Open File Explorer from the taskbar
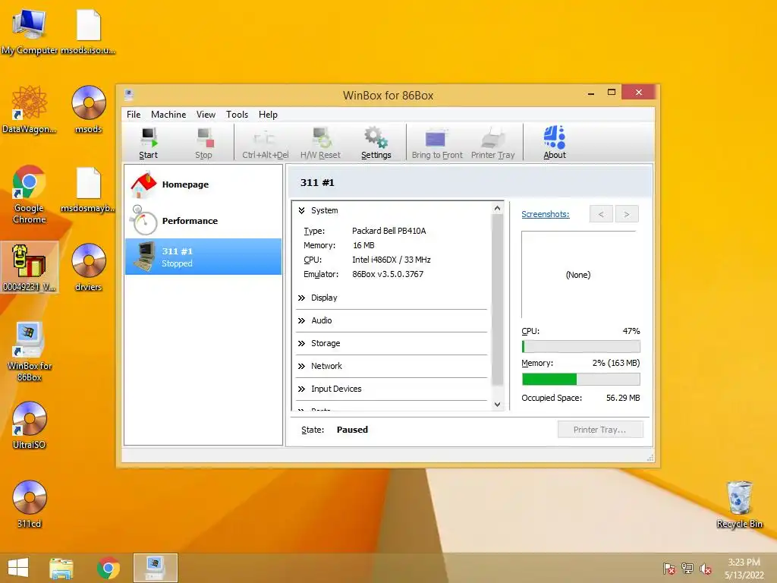777x583 pixels. click(61, 568)
